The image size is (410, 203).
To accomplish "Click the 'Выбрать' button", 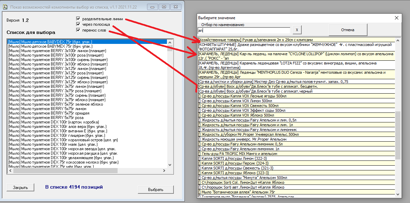I will (156, 190).
